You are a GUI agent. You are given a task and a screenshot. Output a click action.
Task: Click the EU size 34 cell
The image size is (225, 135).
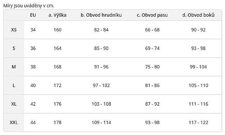click(33, 30)
